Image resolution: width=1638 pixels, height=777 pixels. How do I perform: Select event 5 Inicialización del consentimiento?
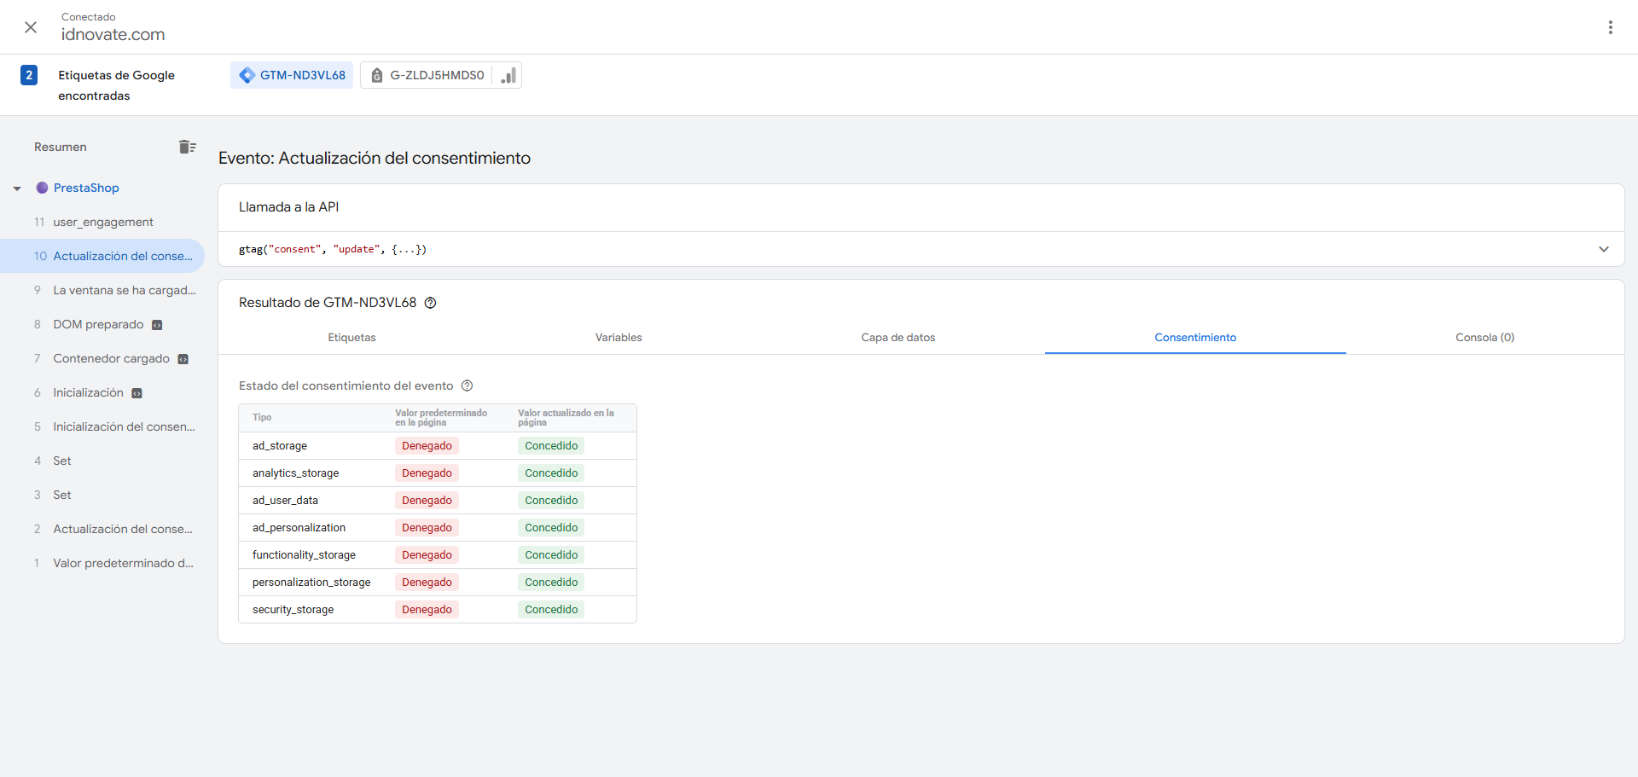124,426
